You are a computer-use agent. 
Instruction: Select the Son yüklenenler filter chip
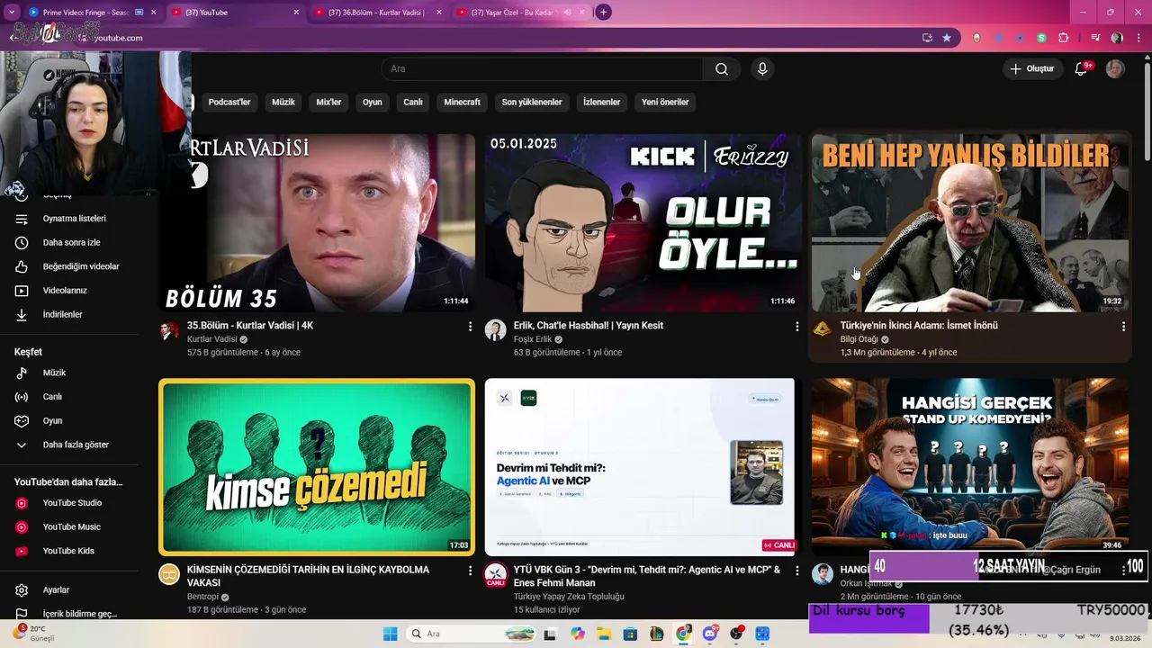532,103
